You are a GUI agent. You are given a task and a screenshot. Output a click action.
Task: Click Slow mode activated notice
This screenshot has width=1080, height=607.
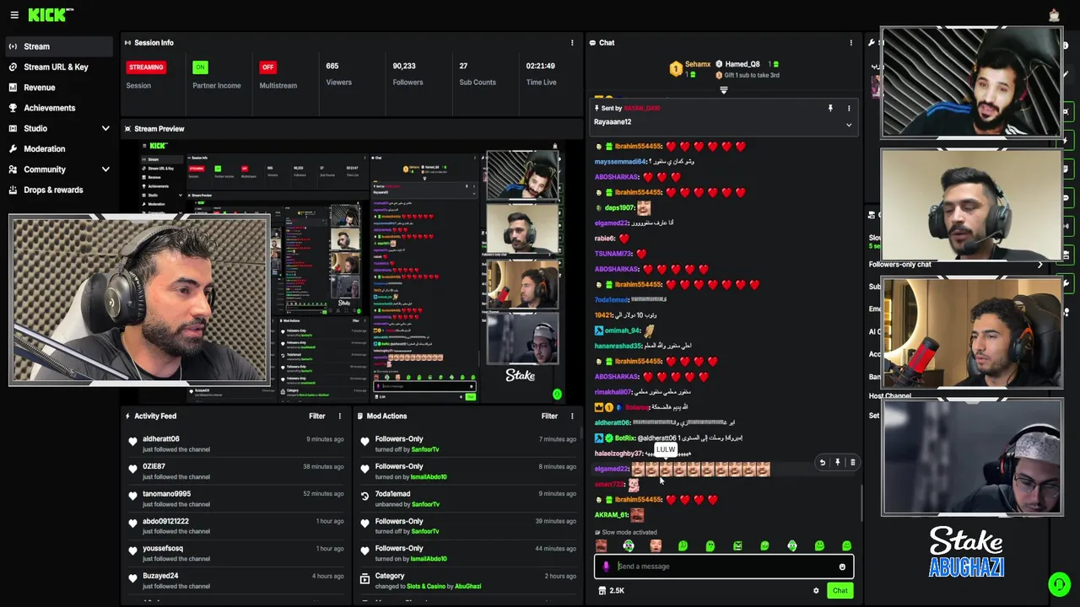click(626, 533)
